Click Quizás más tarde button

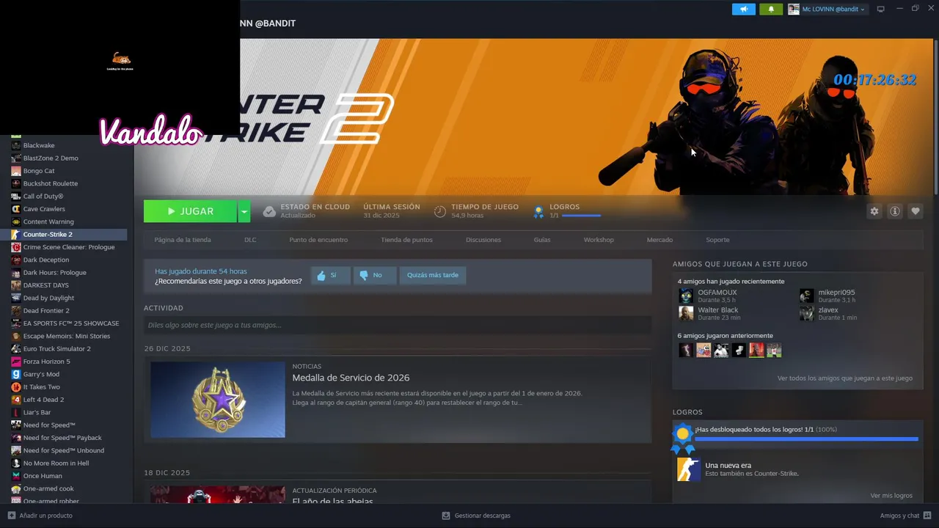tap(433, 276)
